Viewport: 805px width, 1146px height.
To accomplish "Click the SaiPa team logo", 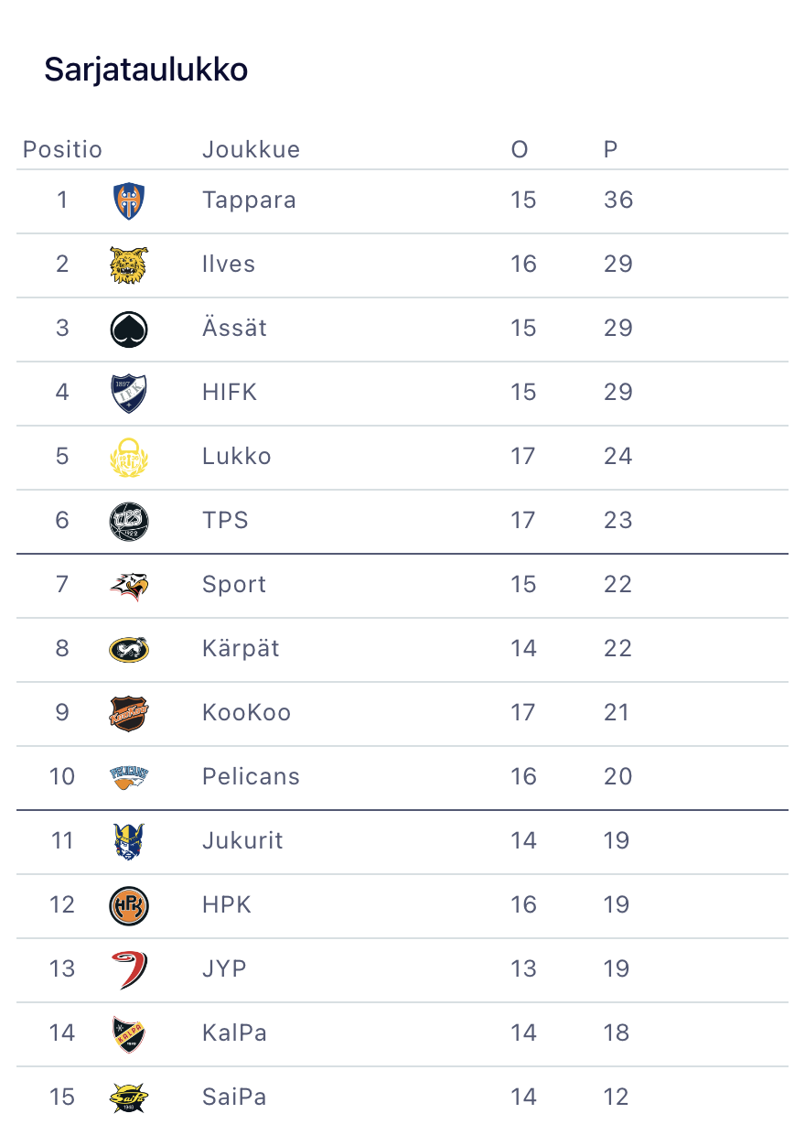I will (129, 1097).
